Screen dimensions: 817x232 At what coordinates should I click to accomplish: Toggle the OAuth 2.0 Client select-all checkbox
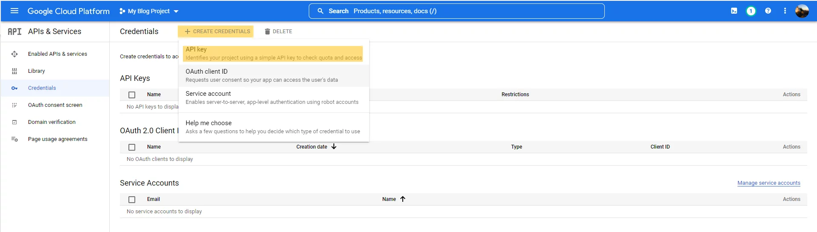pyautogui.click(x=132, y=147)
